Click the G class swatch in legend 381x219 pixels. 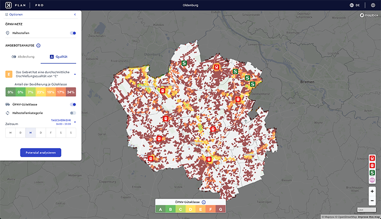221,209
